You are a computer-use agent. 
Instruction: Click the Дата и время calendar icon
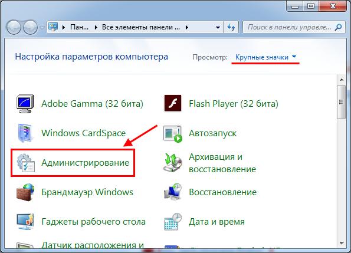click(173, 222)
